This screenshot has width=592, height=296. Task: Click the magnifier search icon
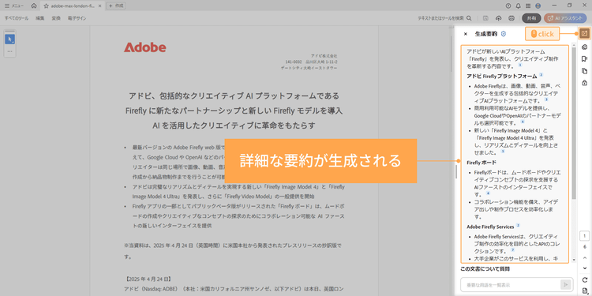[469, 18]
